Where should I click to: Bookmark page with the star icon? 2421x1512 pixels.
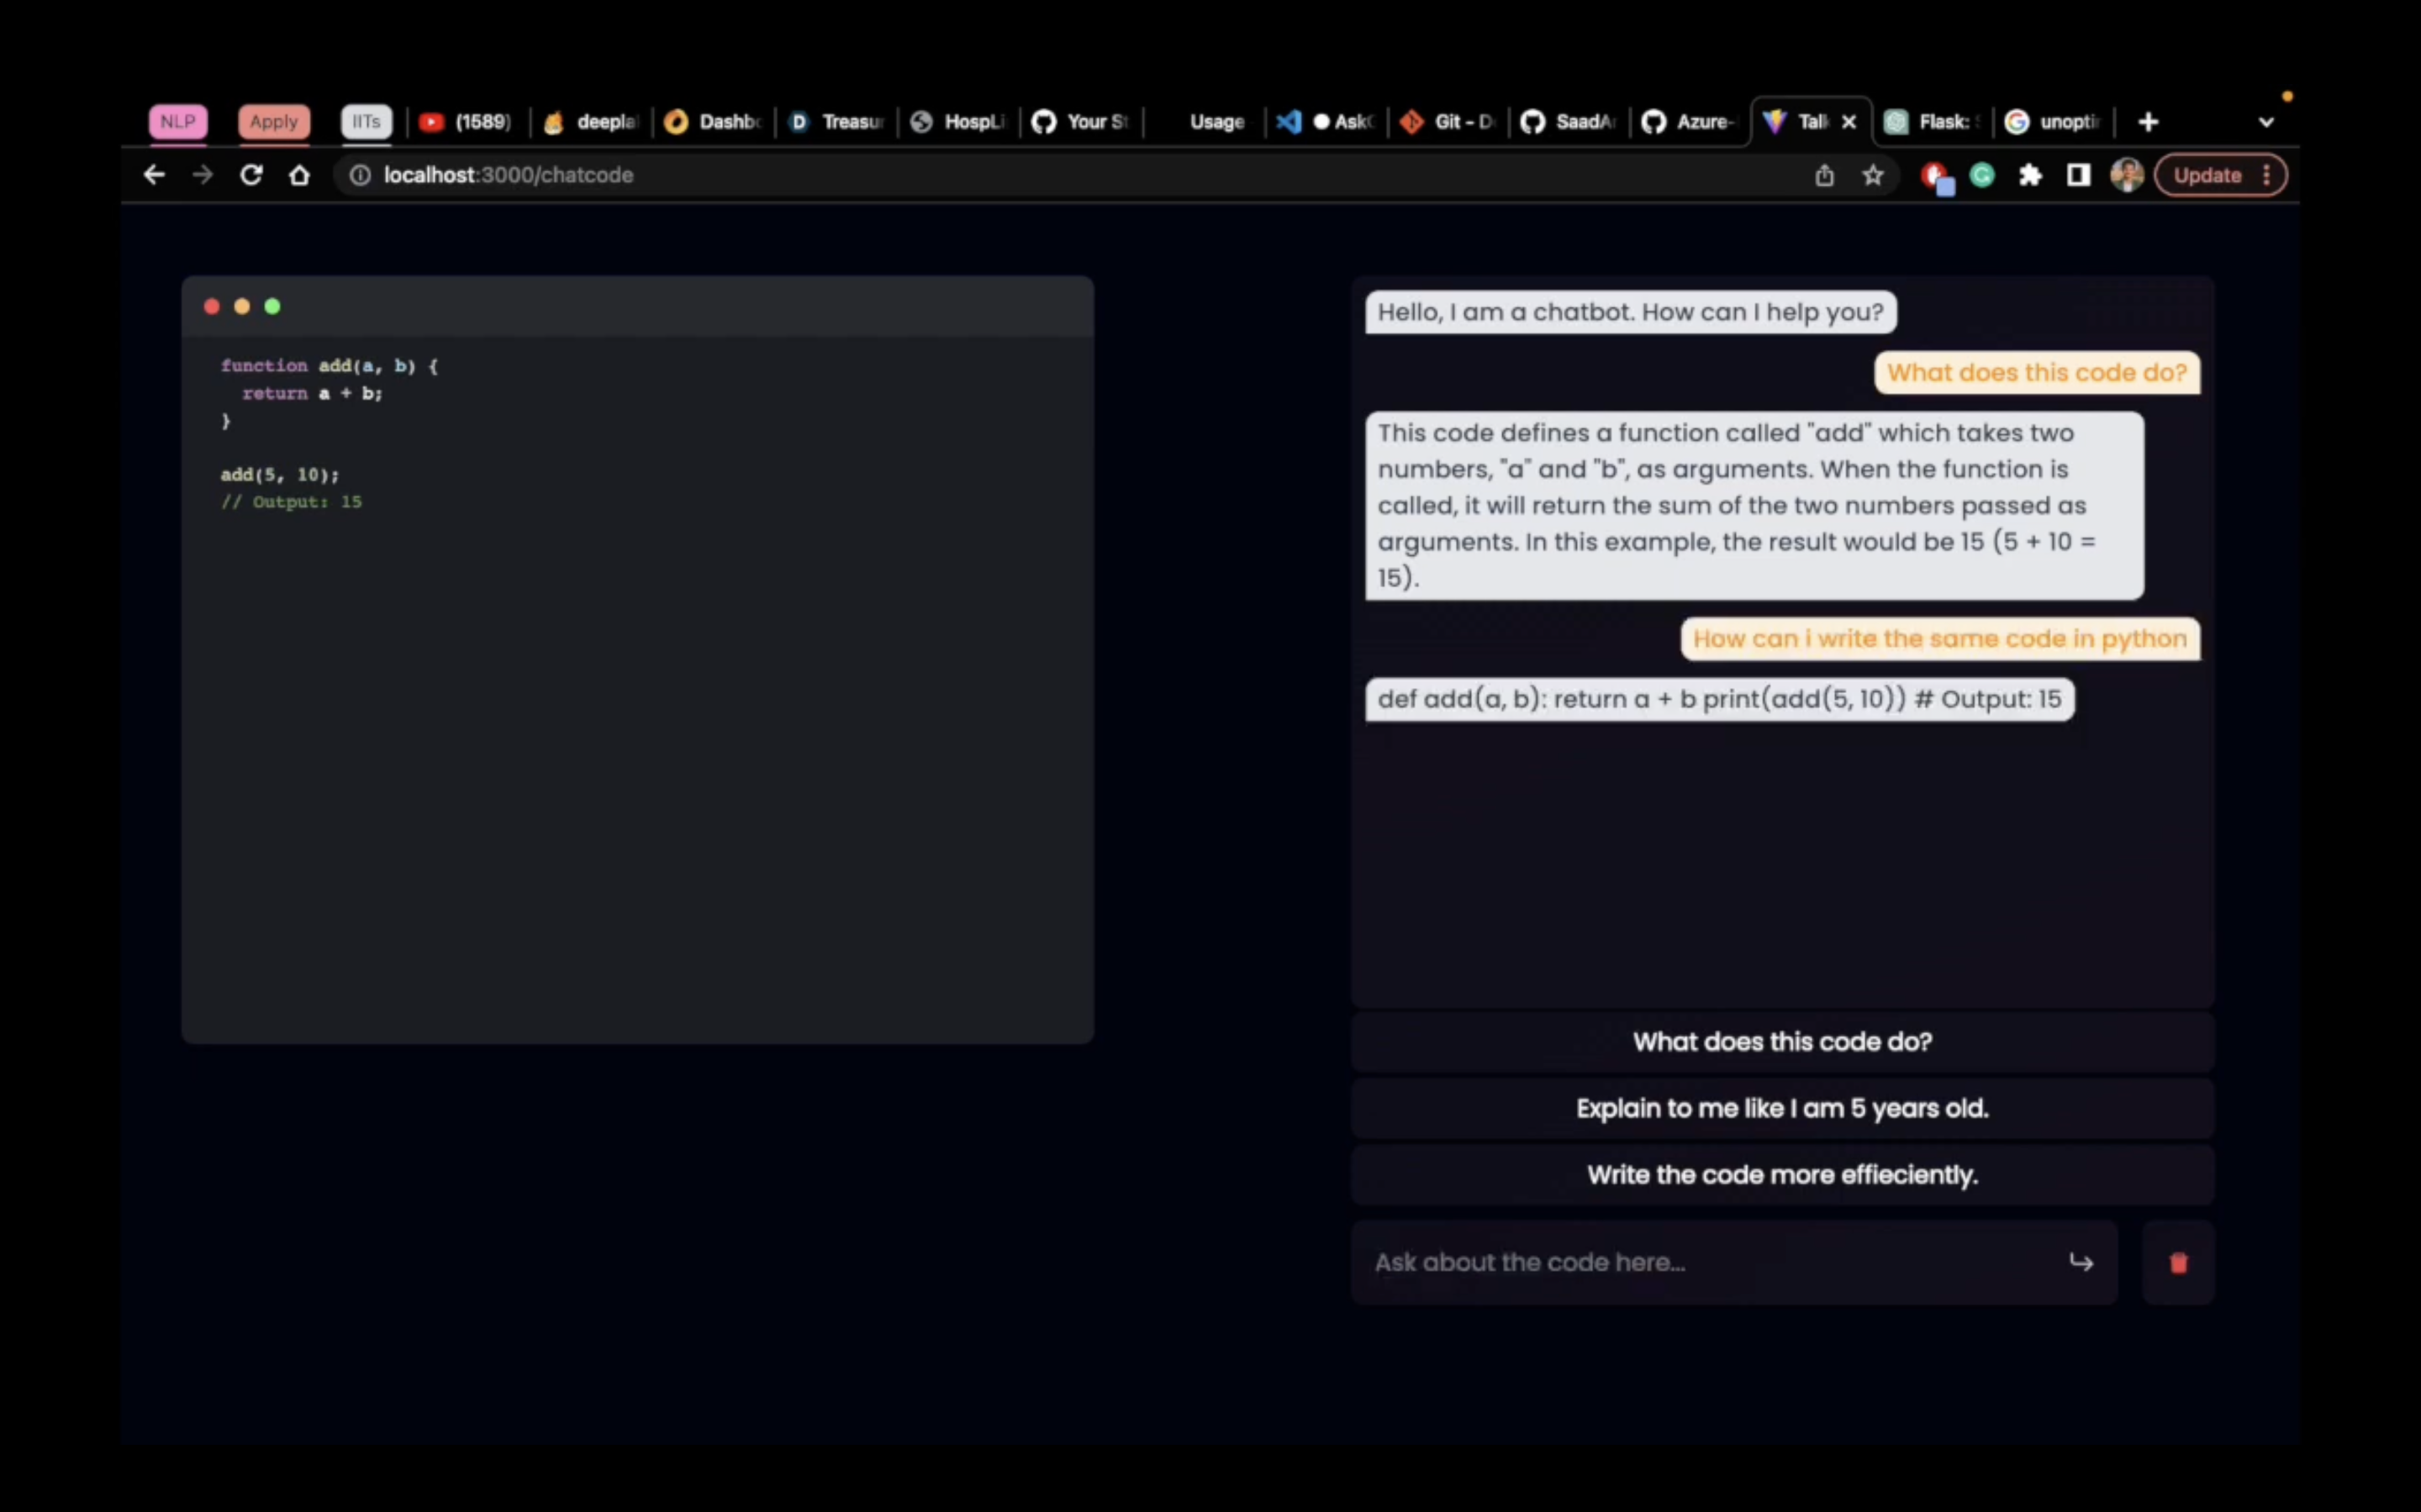tap(1873, 175)
